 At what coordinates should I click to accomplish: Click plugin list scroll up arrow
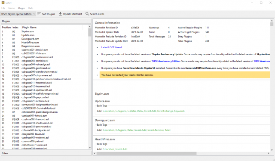pyautogui.click(x=90, y=27)
